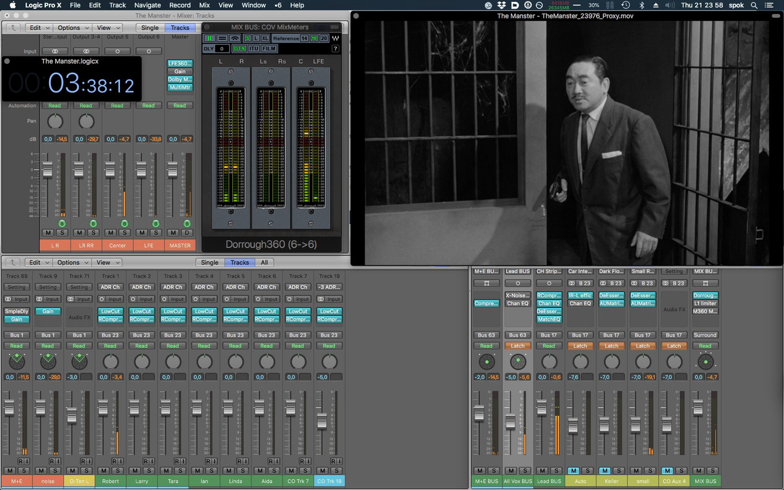Click the DLY delay value field in MixMeters
Viewport: 784px width, 490px height.
click(x=221, y=48)
